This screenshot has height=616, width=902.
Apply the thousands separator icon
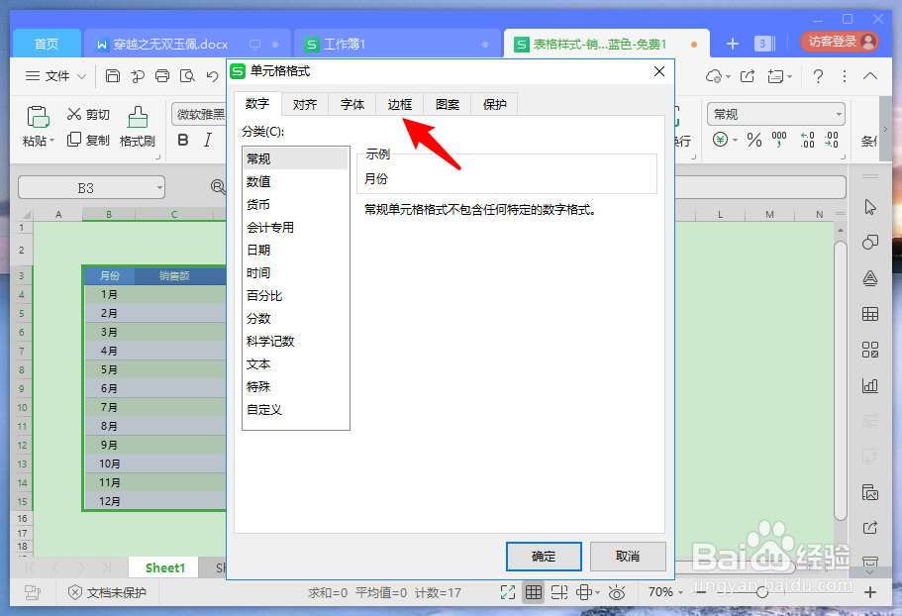click(779, 141)
